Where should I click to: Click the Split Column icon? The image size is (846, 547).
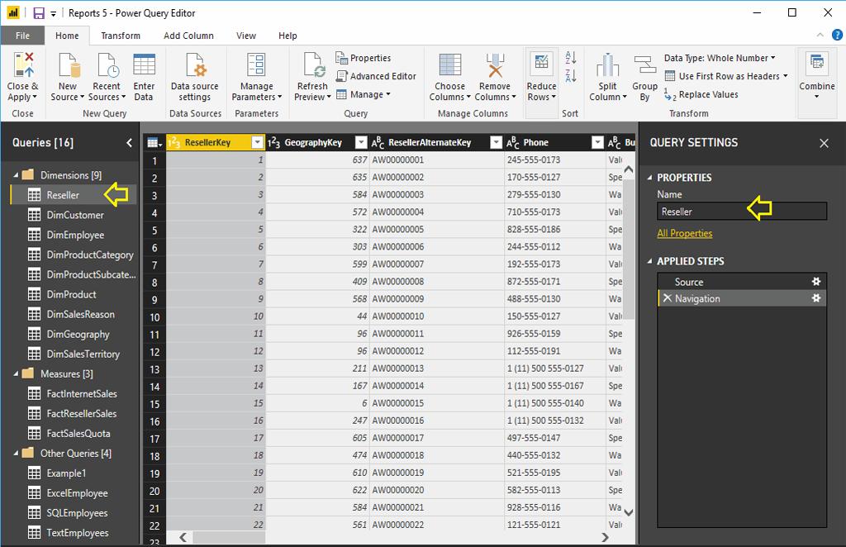tap(608, 66)
